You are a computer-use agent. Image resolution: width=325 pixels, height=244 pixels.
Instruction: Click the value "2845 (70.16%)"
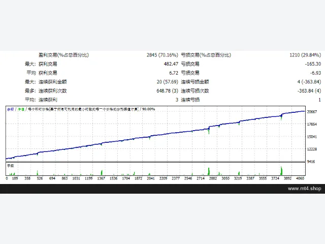(162, 55)
